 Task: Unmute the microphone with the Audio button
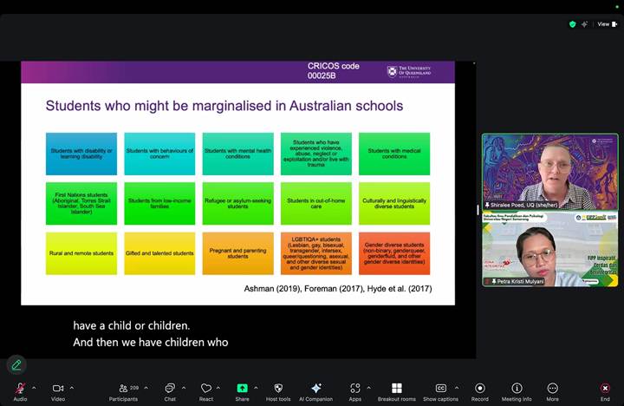pos(19,389)
